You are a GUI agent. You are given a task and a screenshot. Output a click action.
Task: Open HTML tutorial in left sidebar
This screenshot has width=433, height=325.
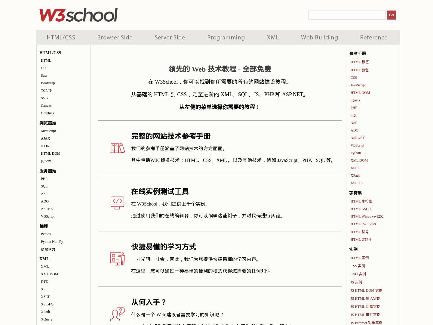click(x=46, y=60)
